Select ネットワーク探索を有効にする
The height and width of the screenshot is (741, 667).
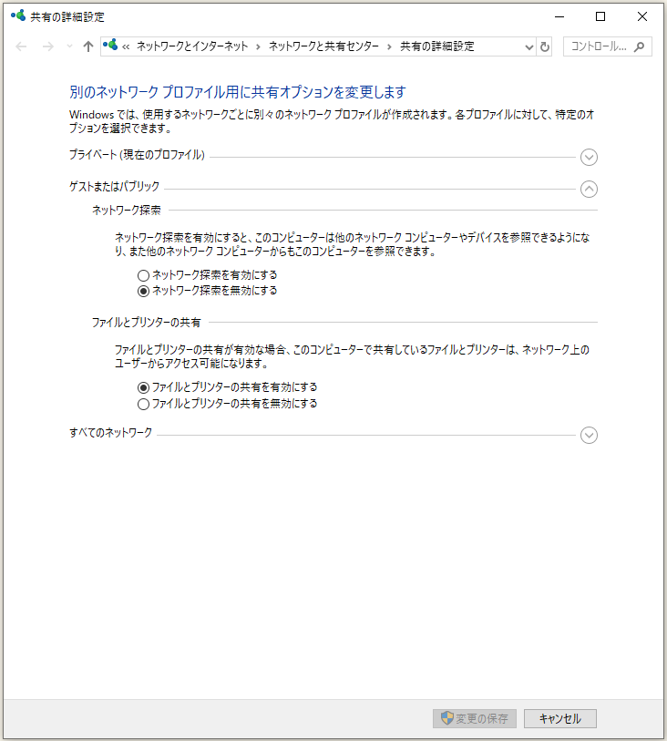[x=207, y=275]
